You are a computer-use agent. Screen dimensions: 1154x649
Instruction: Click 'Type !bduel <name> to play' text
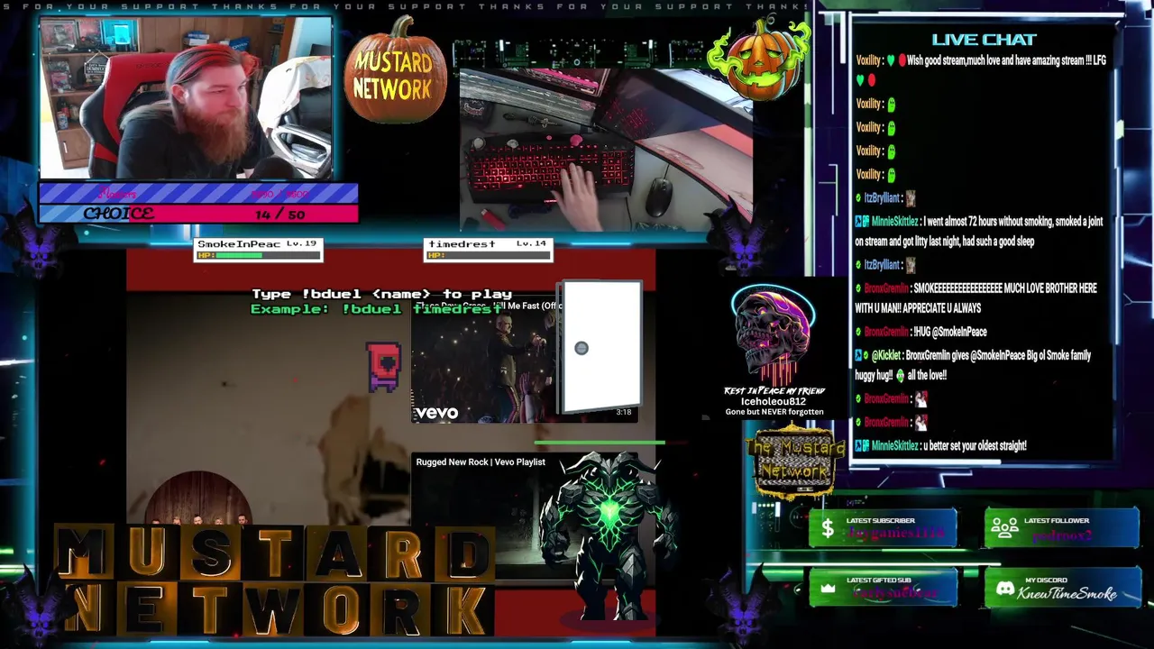coord(382,294)
